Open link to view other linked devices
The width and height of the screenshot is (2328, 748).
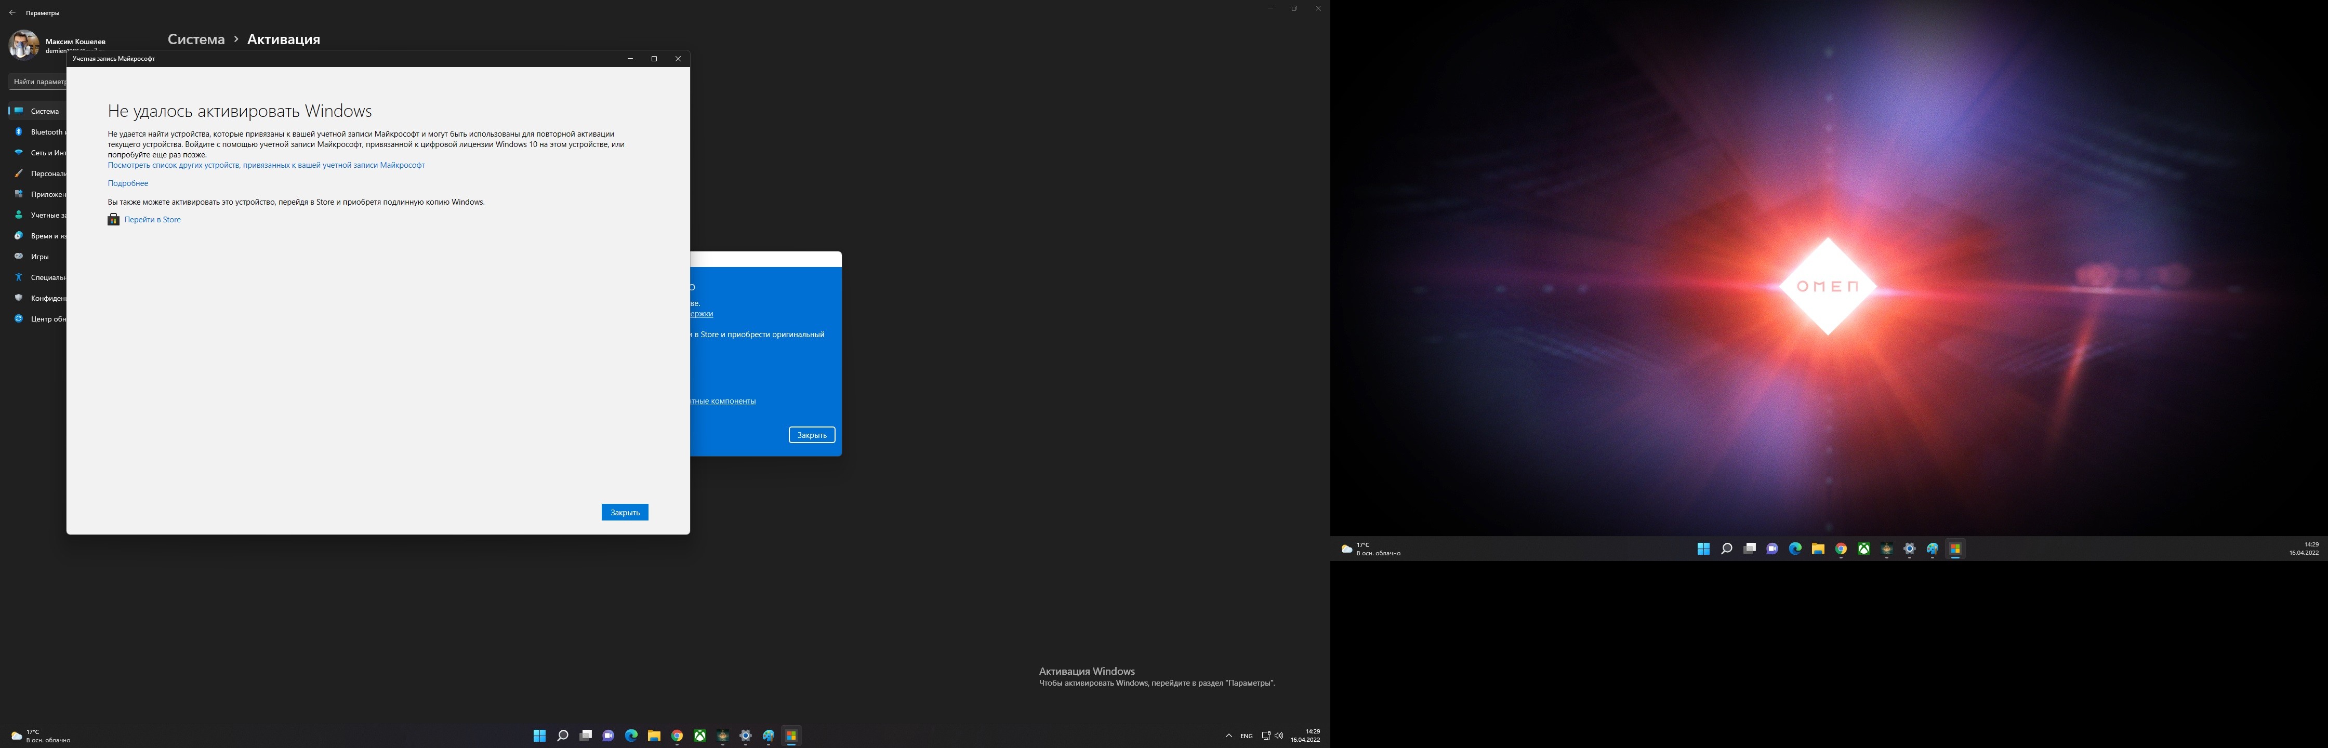click(266, 165)
